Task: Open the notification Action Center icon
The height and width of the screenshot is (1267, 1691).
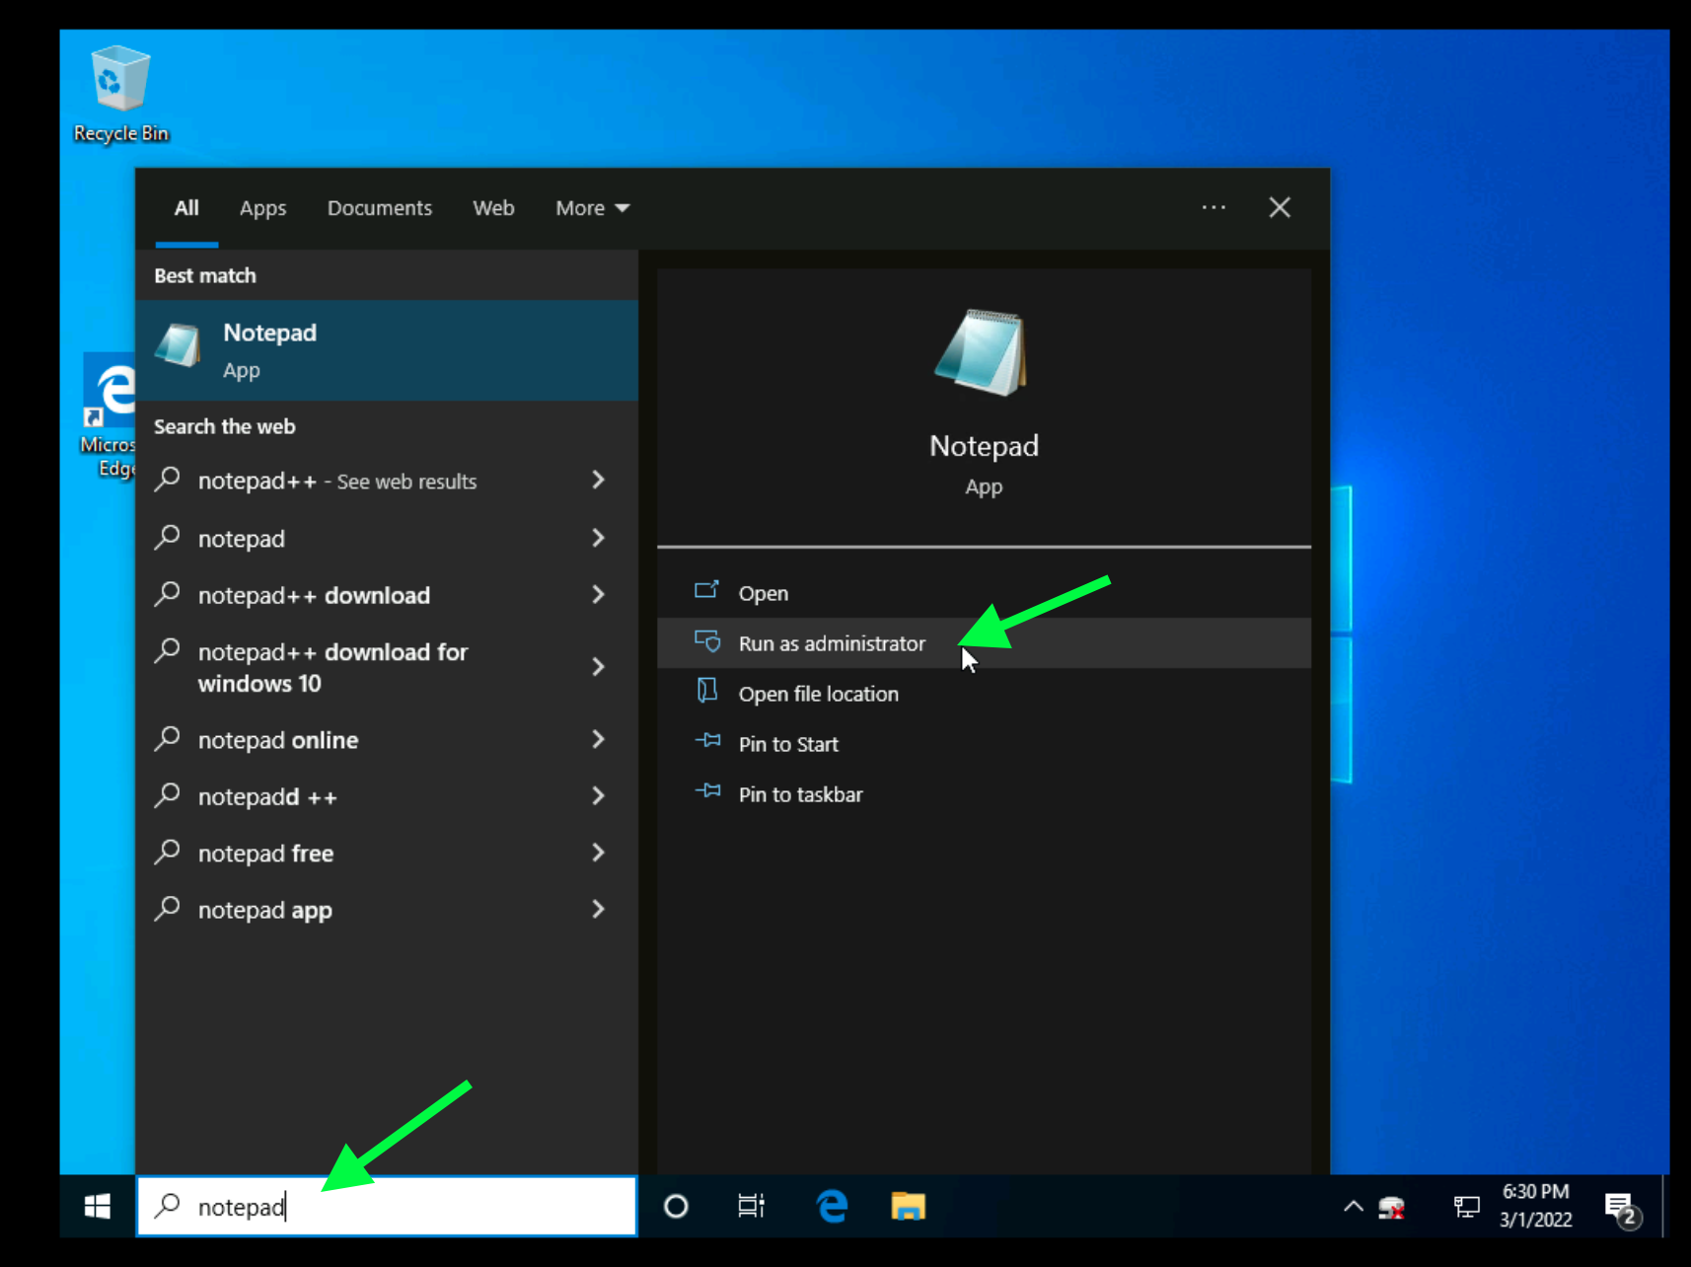Action: coord(1622,1208)
